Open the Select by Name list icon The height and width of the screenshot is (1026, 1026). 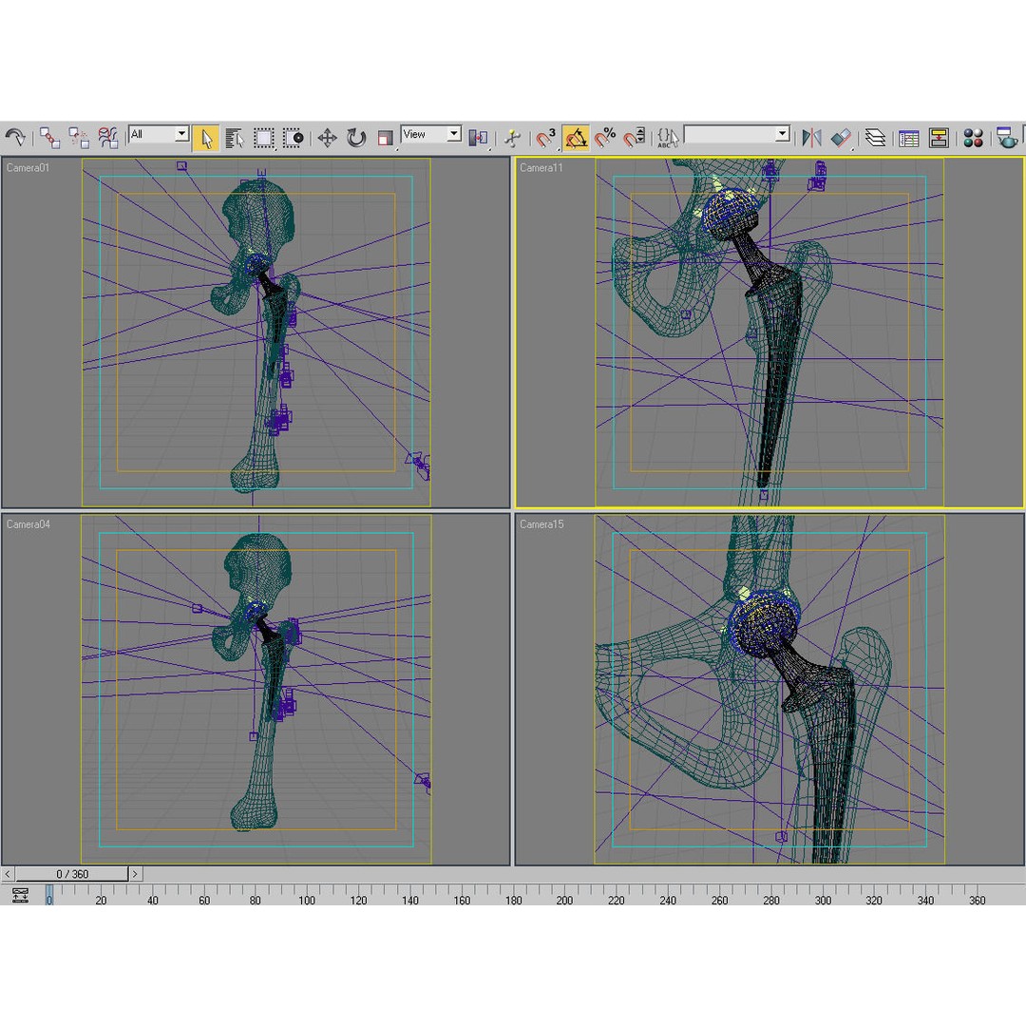coord(235,138)
